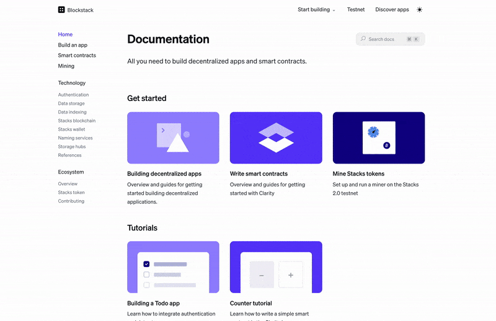Open Mine Stacks tokens title link

pos(358,174)
